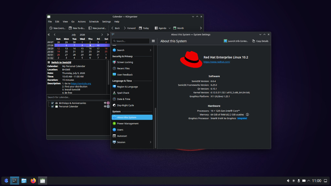
Task: Open the redhat.com link
Action: tap(217, 62)
